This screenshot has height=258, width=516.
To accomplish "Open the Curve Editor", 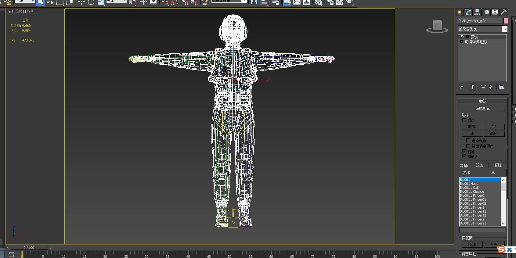I will click(297, 2).
